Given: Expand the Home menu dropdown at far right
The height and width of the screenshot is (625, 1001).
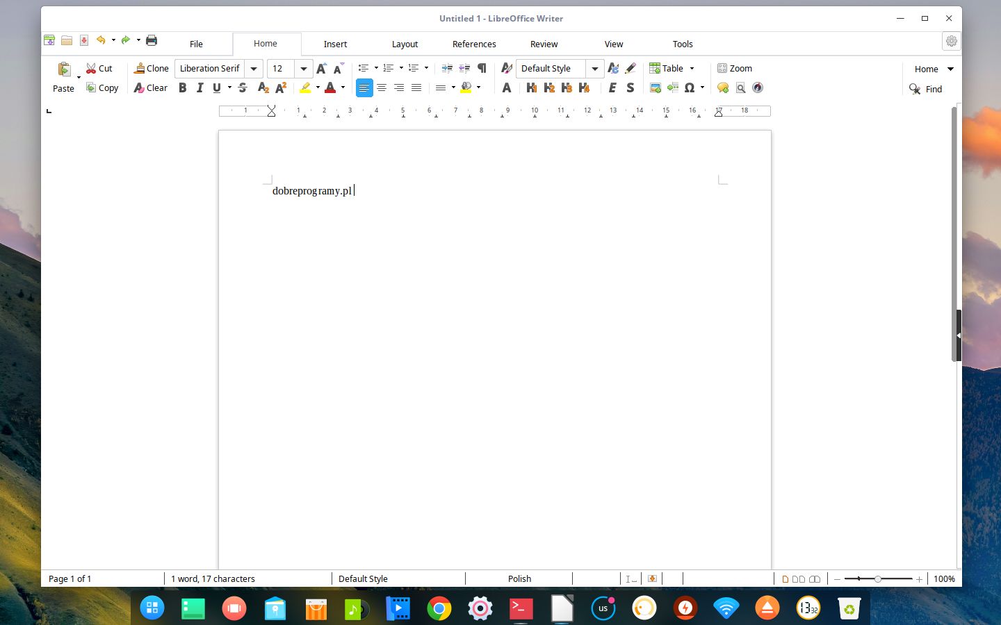Looking at the screenshot, I should click(x=950, y=69).
